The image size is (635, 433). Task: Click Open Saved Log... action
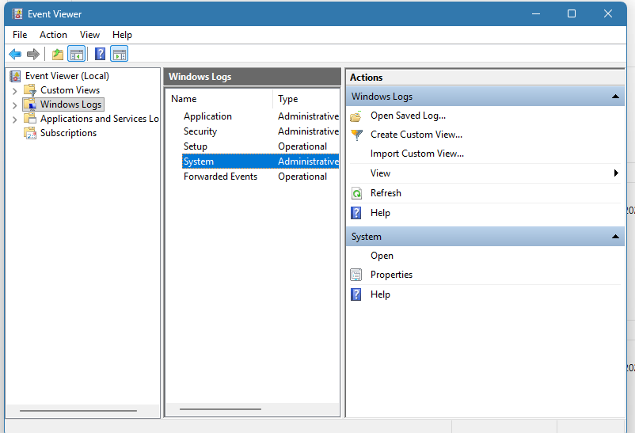pyautogui.click(x=408, y=116)
